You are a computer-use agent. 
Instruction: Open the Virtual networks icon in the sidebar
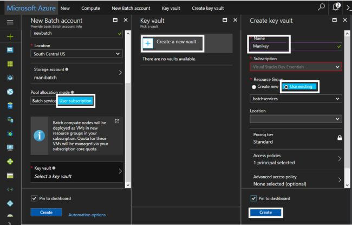[10, 189]
